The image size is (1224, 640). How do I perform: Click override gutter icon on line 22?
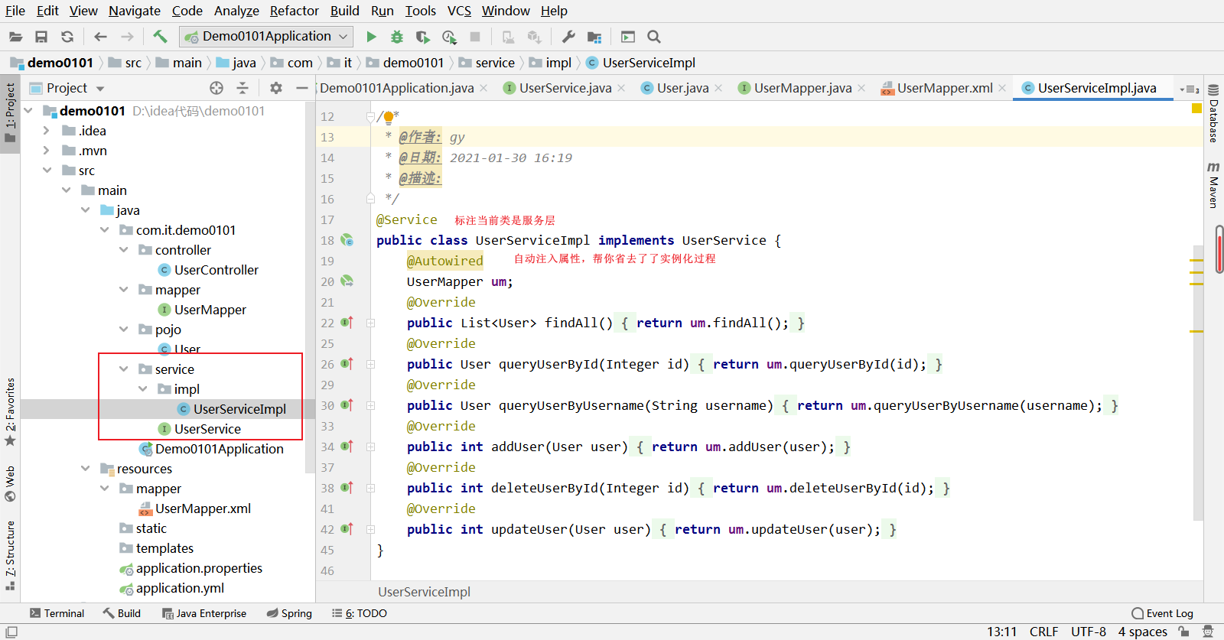pos(347,323)
